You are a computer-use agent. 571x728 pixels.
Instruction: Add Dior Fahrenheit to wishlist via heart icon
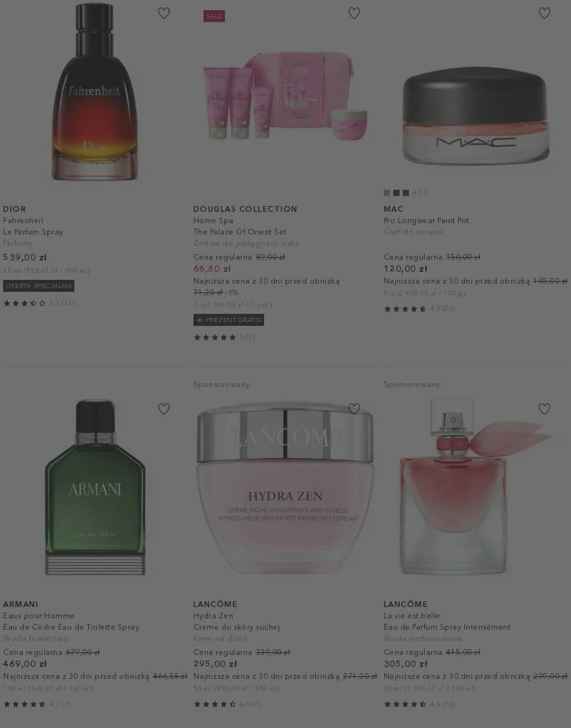[x=164, y=13]
